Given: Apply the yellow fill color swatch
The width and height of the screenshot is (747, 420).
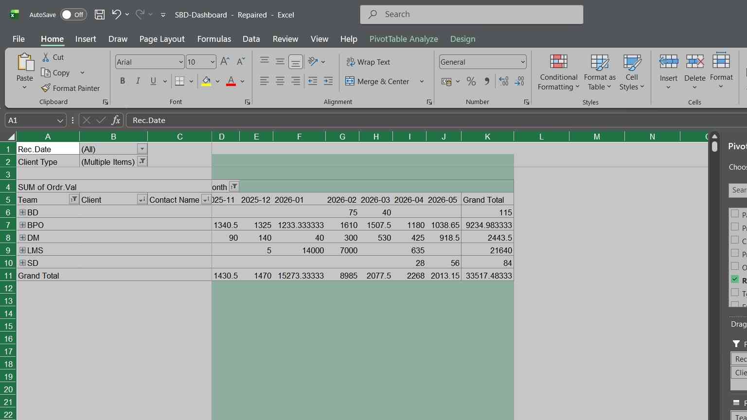Looking at the screenshot, I should pyautogui.click(x=206, y=81).
